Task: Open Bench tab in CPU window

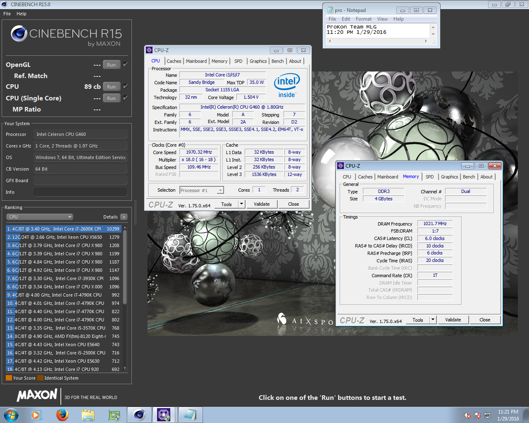Action: click(278, 61)
